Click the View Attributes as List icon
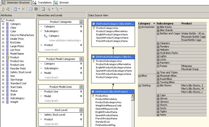Screen dimensions: 209x127 15,9
